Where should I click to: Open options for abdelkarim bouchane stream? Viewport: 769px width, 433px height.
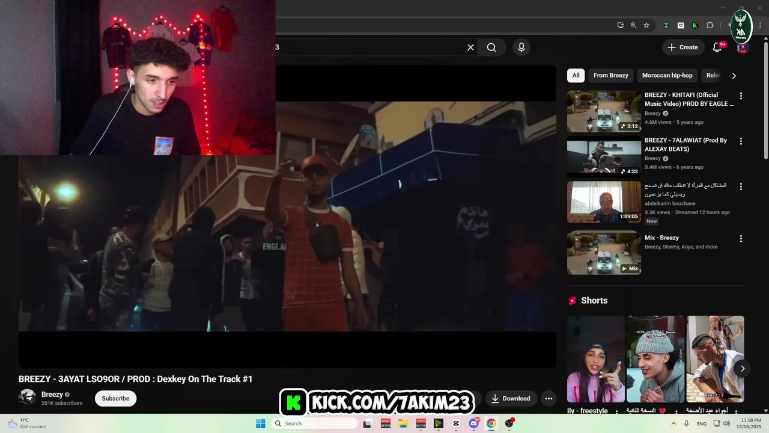coord(741,186)
